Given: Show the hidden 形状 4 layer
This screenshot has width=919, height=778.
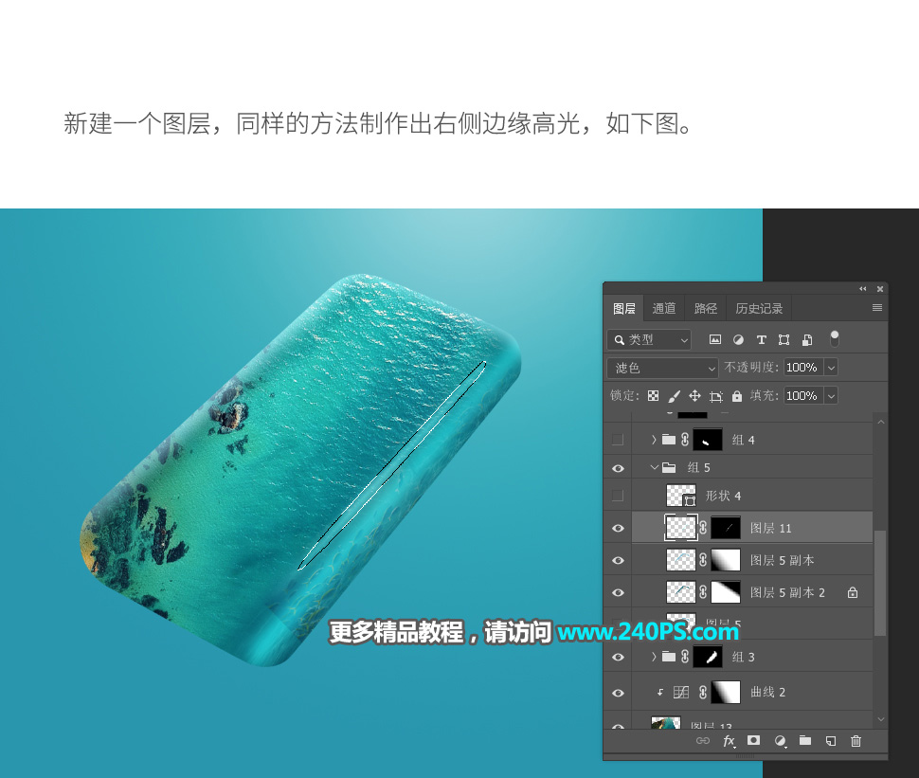Looking at the screenshot, I should tap(618, 496).
